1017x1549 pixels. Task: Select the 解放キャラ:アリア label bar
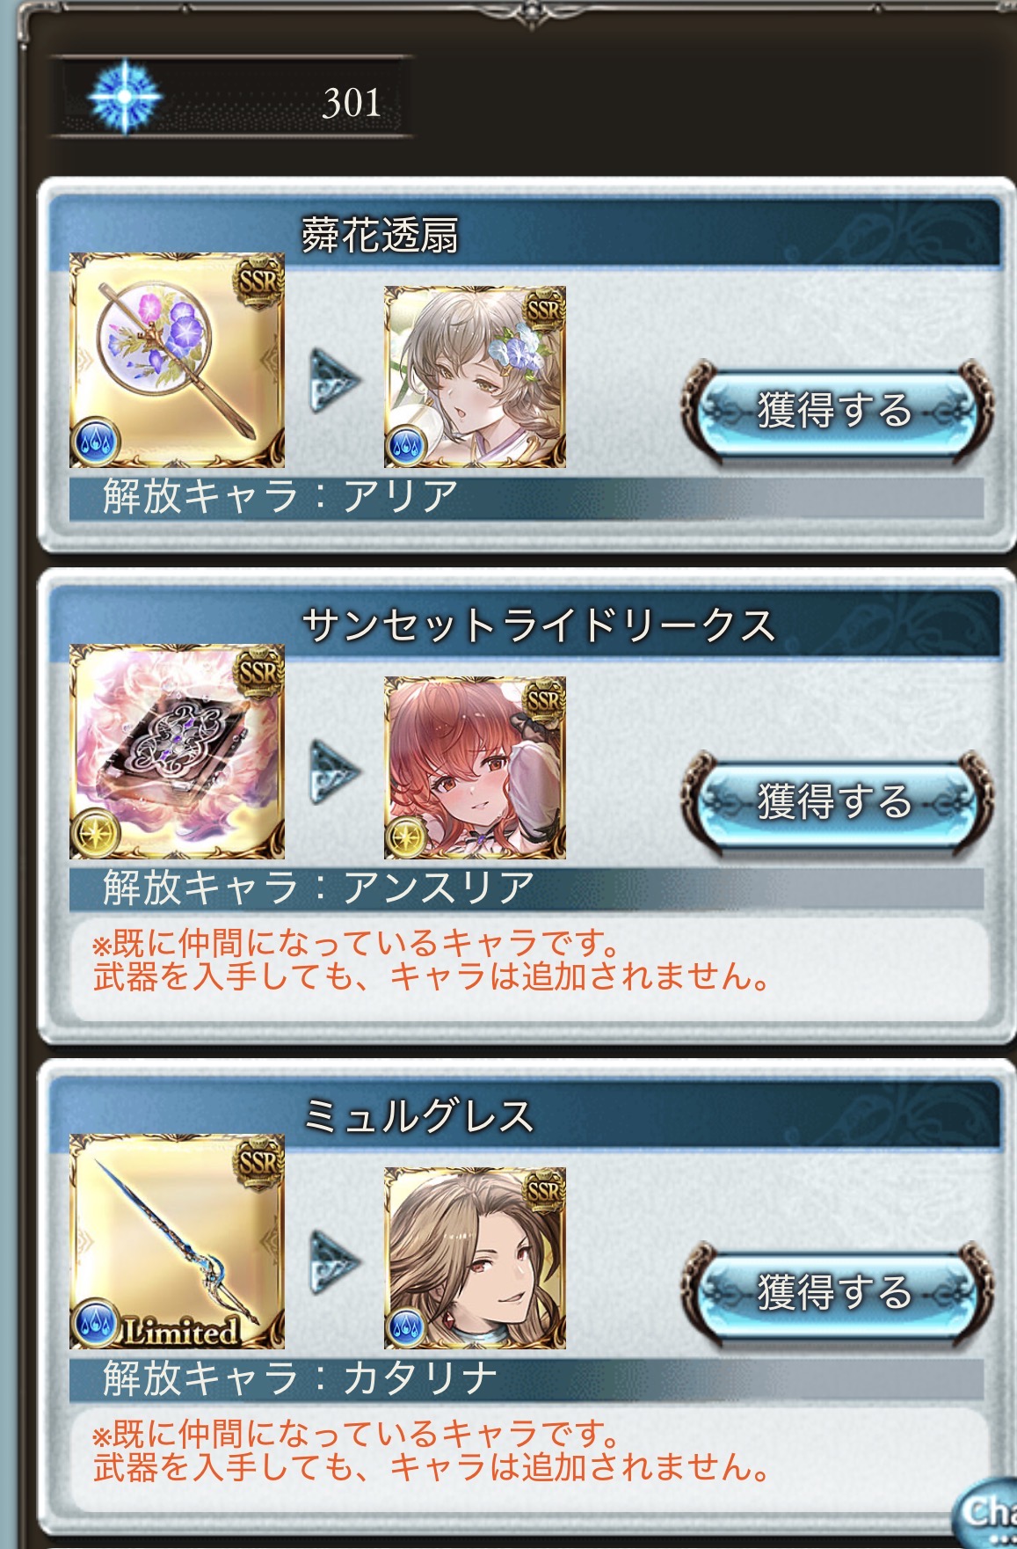(526, 498)
